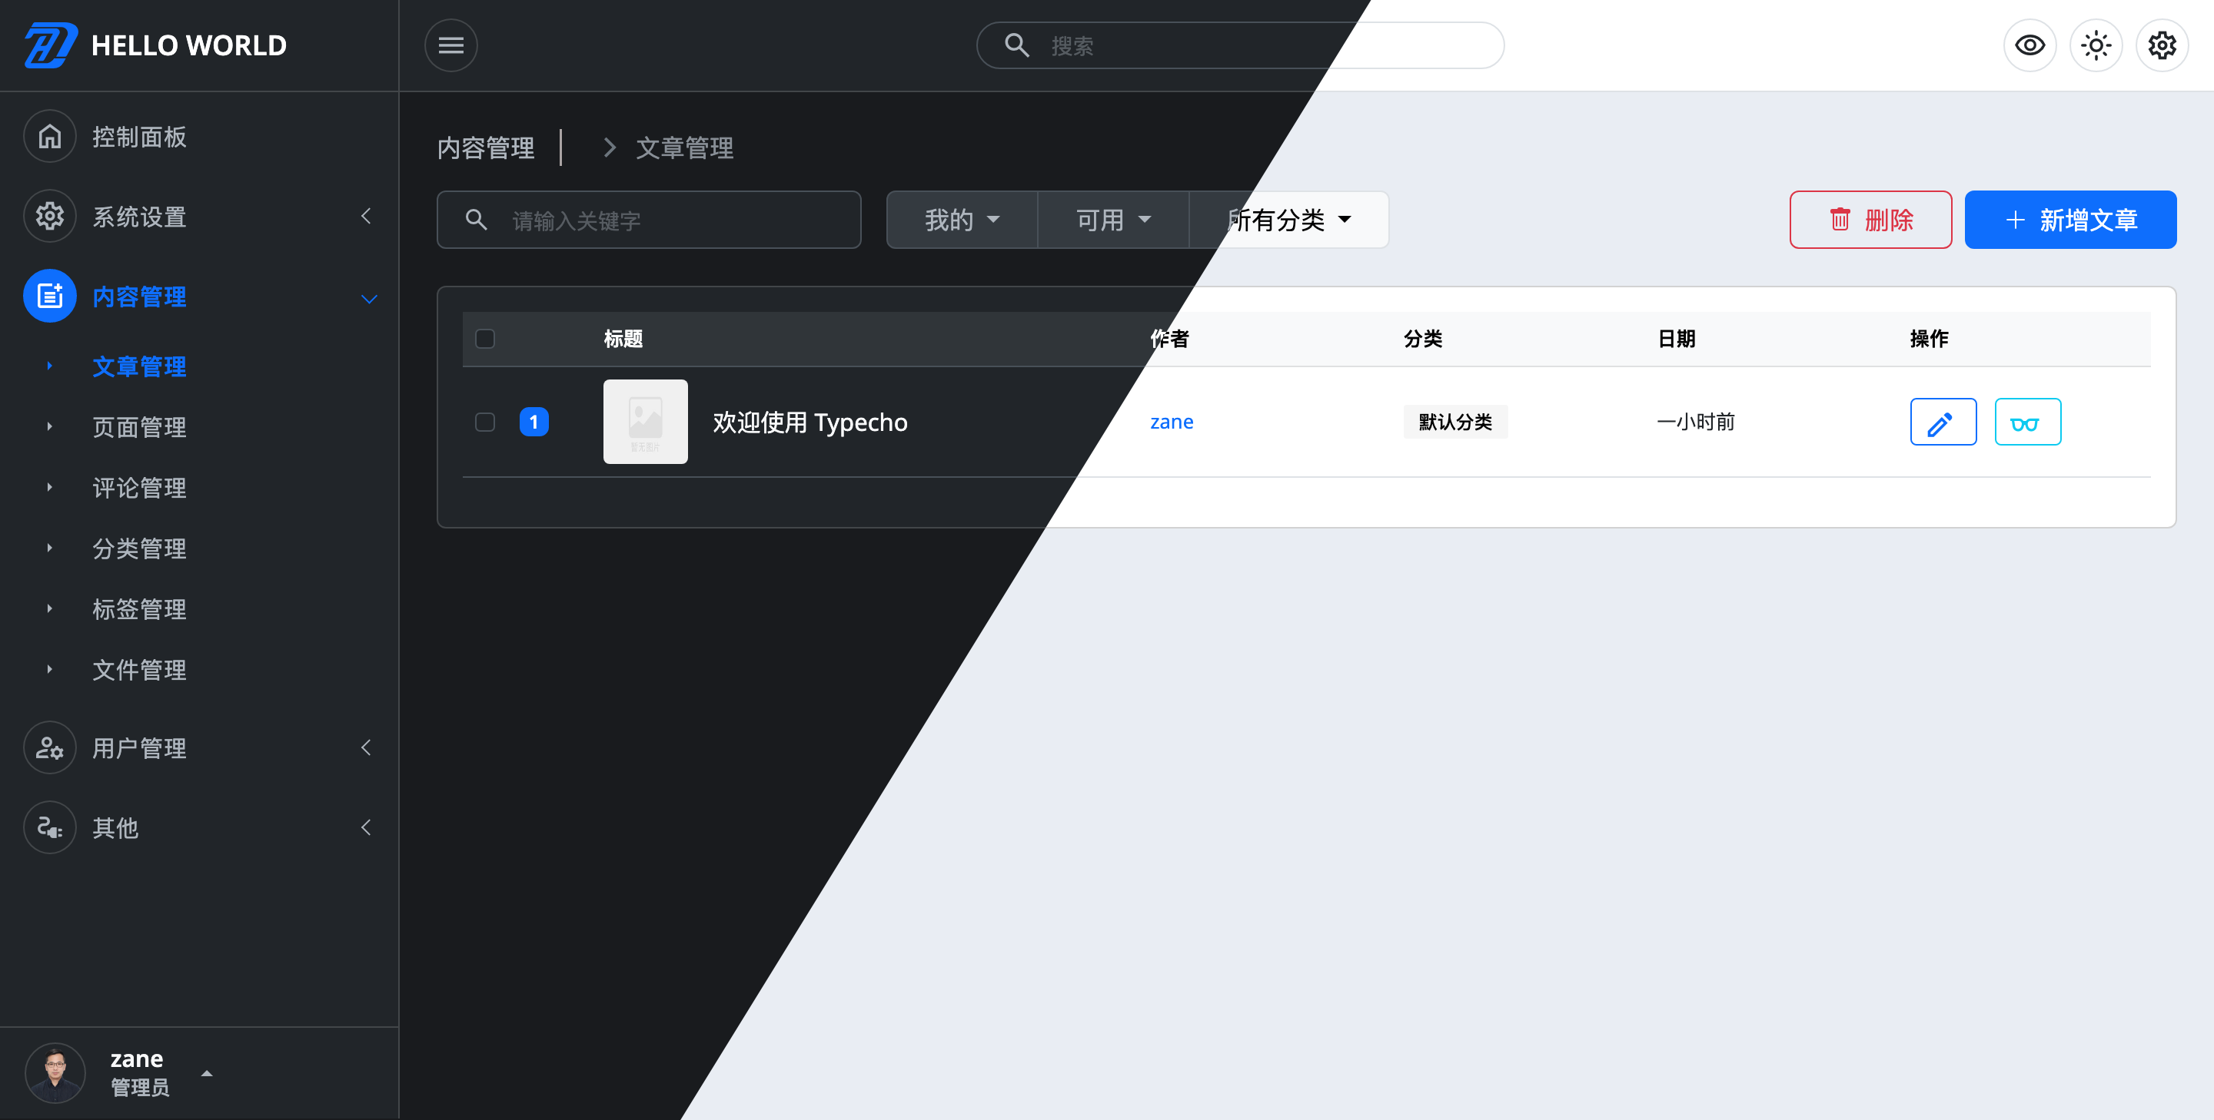Click the 新增文章 button
2214x1120 pixels.
pyautogui.click(x=2069, y=220)
